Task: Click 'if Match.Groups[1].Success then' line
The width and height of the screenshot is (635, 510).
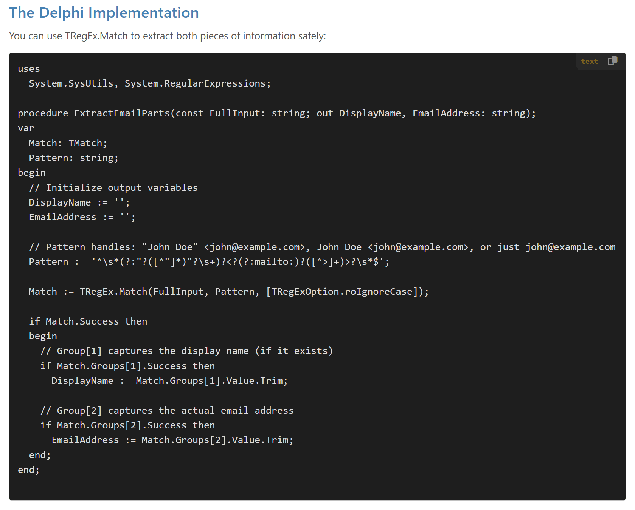Action: [127, 366]
